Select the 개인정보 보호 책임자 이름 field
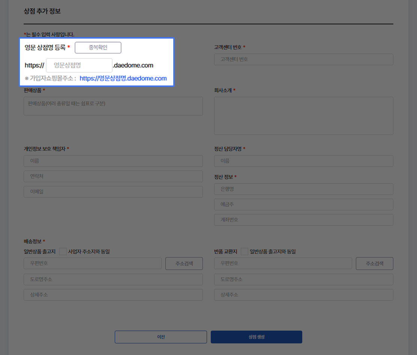The width and height of the screenshot is (417, 355). click(x=113, y=161)
